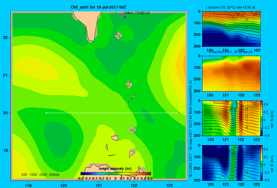Click the 's section' lat=20 title

point(231,52)
